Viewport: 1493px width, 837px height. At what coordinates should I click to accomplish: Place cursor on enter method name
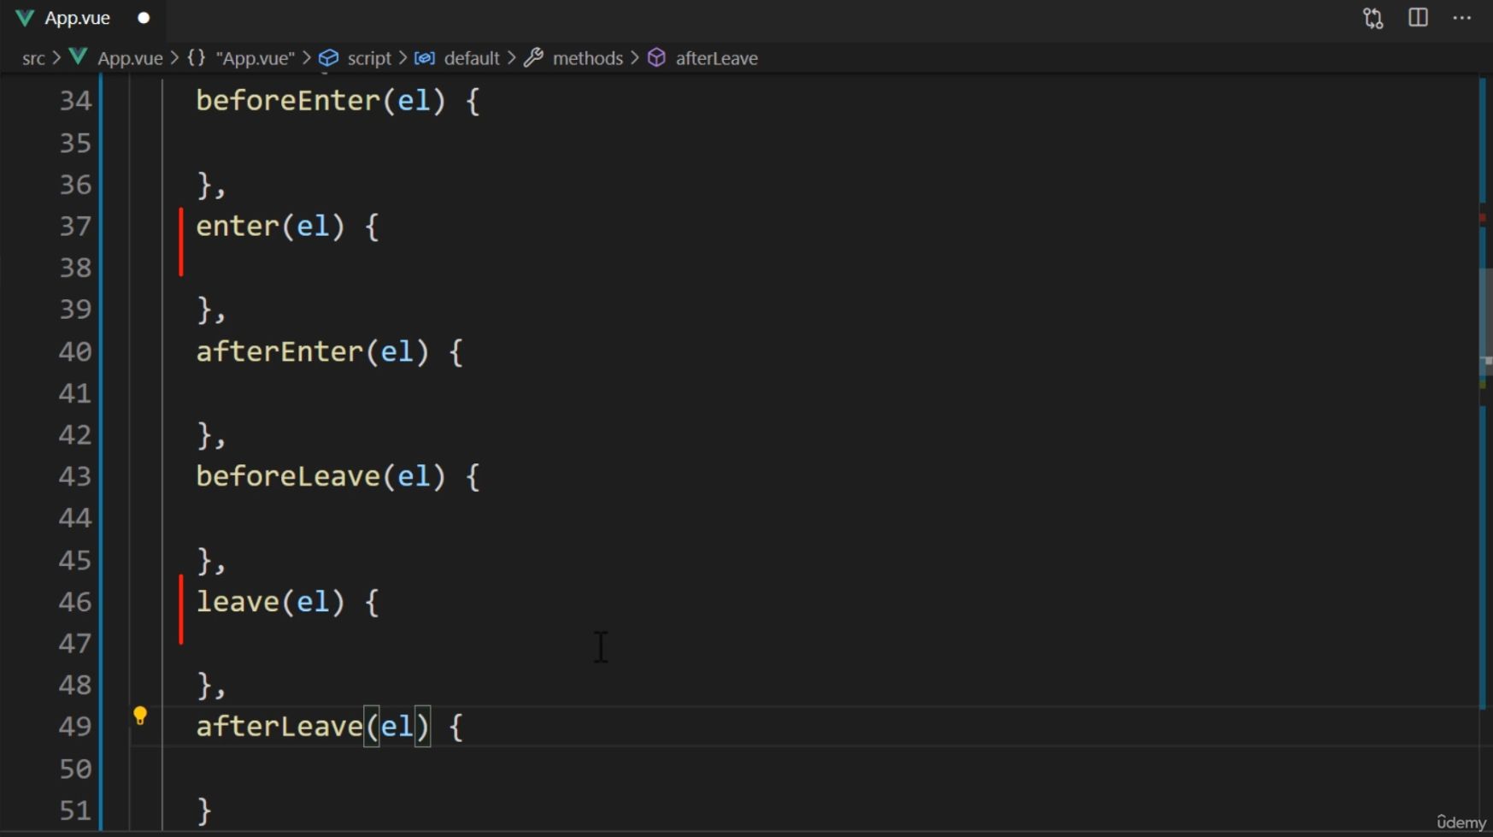238,227
